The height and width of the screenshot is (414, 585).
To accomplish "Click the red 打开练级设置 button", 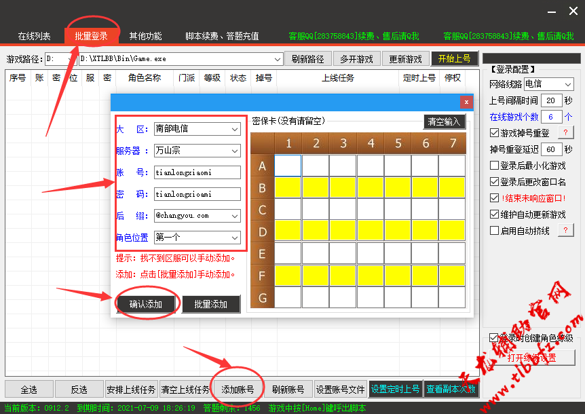I will [x=532, y=358].
